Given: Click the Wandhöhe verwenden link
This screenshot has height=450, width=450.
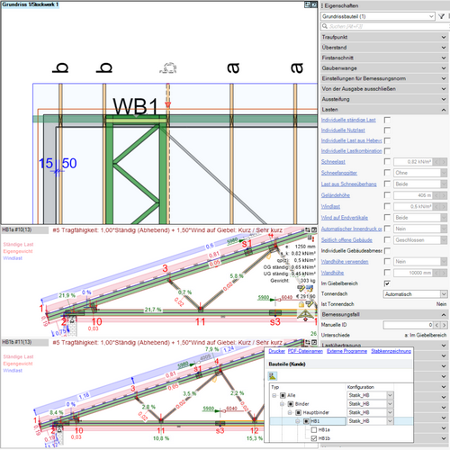Looking at the screenshot, I should (345, 262).
